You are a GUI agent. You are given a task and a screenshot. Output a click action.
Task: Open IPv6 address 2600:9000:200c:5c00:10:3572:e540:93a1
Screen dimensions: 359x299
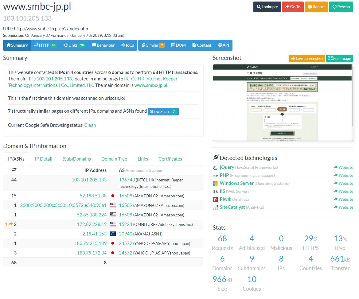coord(63,205)
